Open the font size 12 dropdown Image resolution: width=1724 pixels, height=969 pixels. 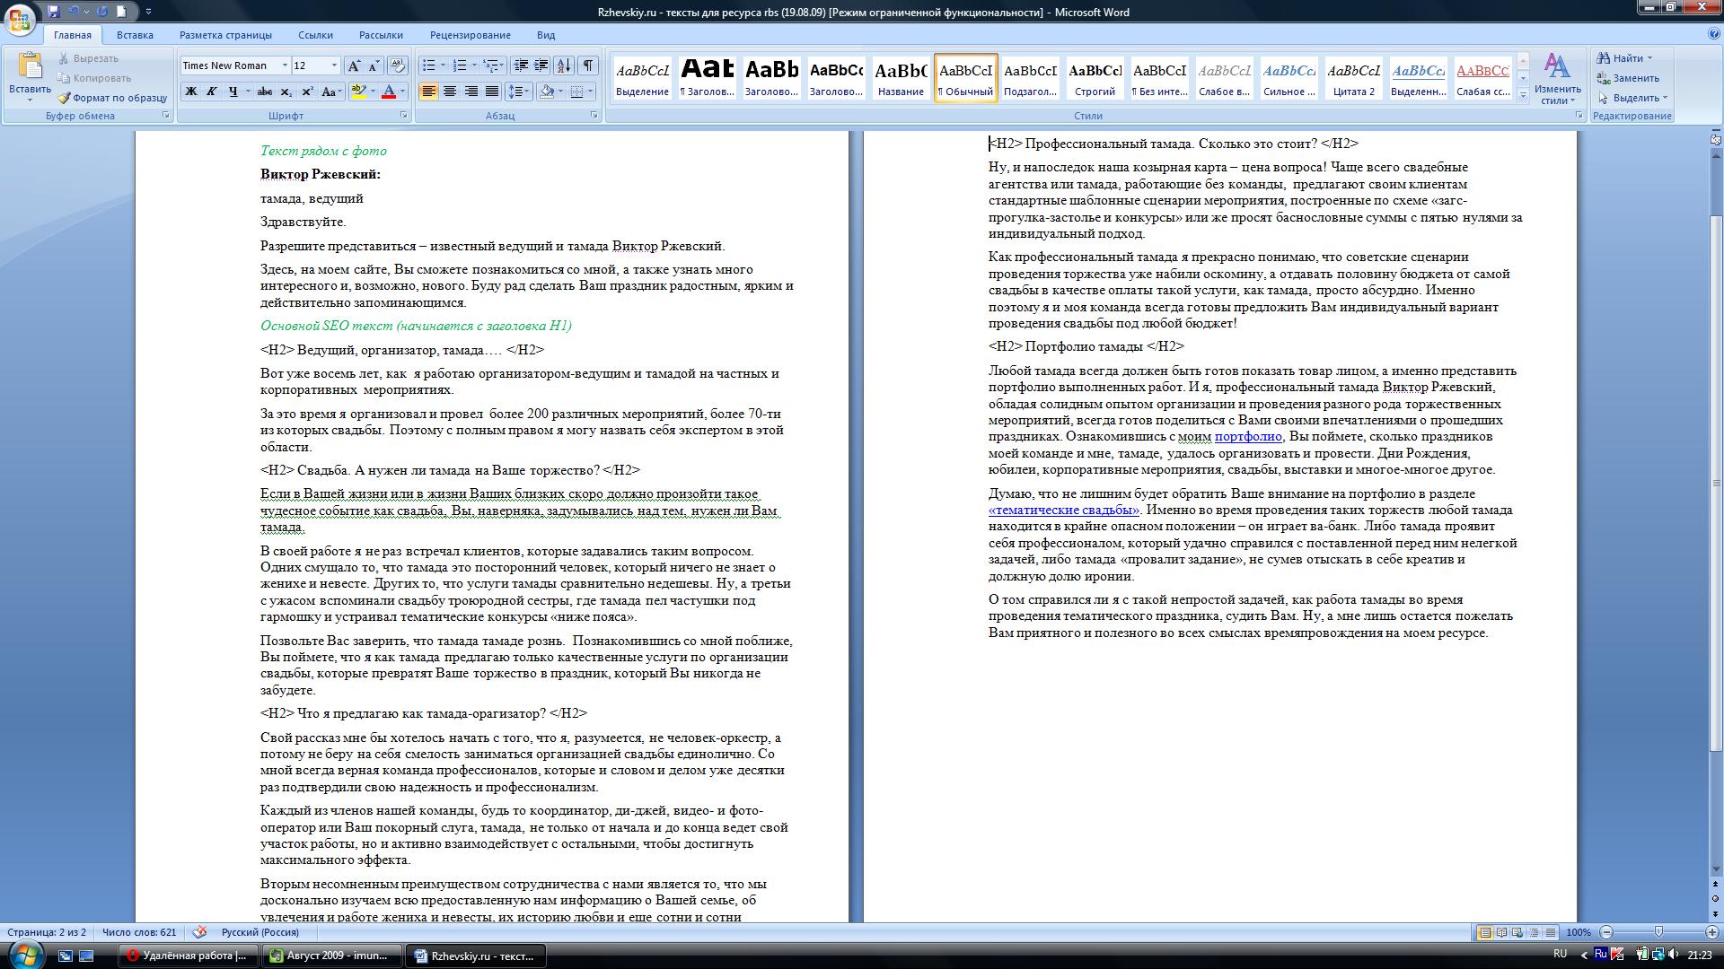pyautogui.click(x=334, y=65)
